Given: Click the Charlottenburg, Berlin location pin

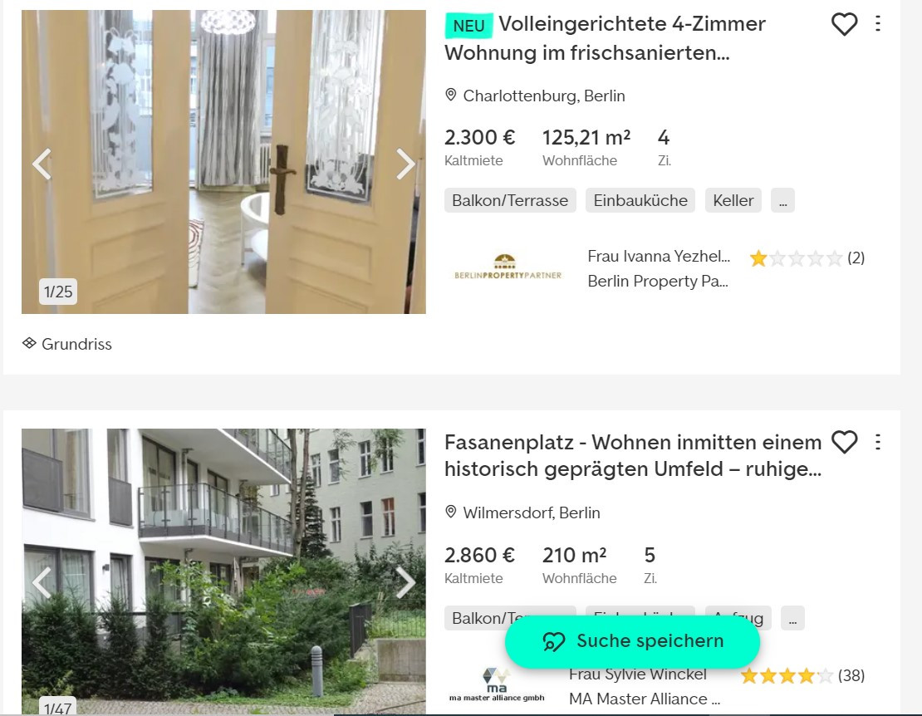Looking at the screenshot, I should tap(451, 96).
